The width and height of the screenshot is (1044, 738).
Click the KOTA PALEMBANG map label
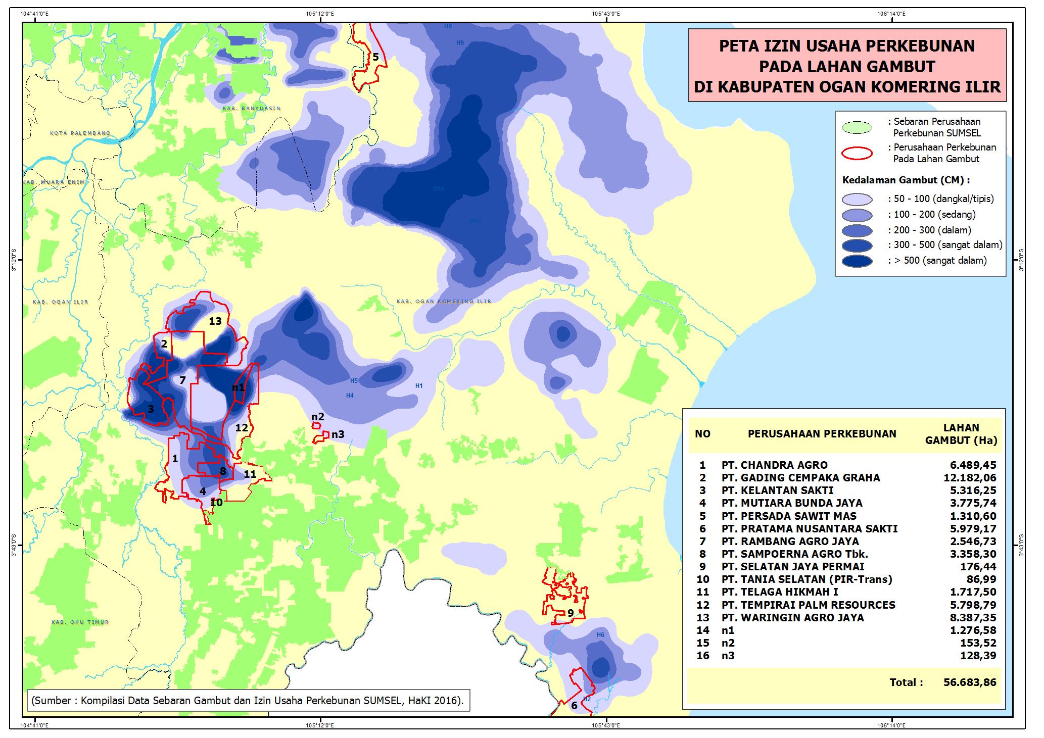click(80, 133)
